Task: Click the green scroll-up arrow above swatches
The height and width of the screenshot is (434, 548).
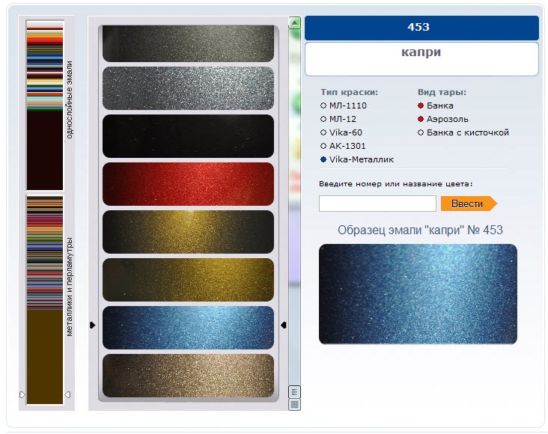Action: point(295,23)
